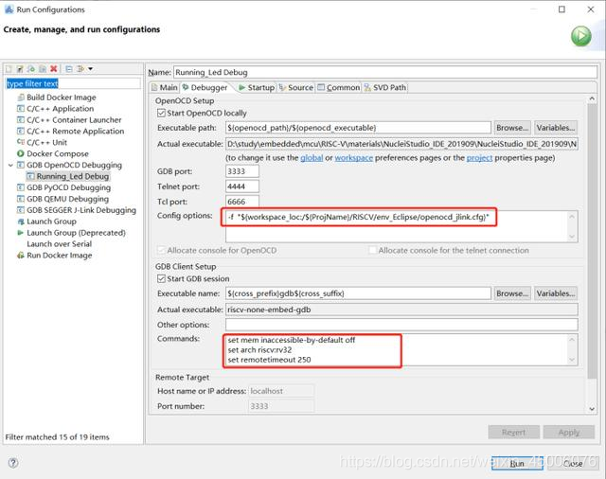Switch to the Startup tab
This screenshot has width=606, height=479.
257,88
